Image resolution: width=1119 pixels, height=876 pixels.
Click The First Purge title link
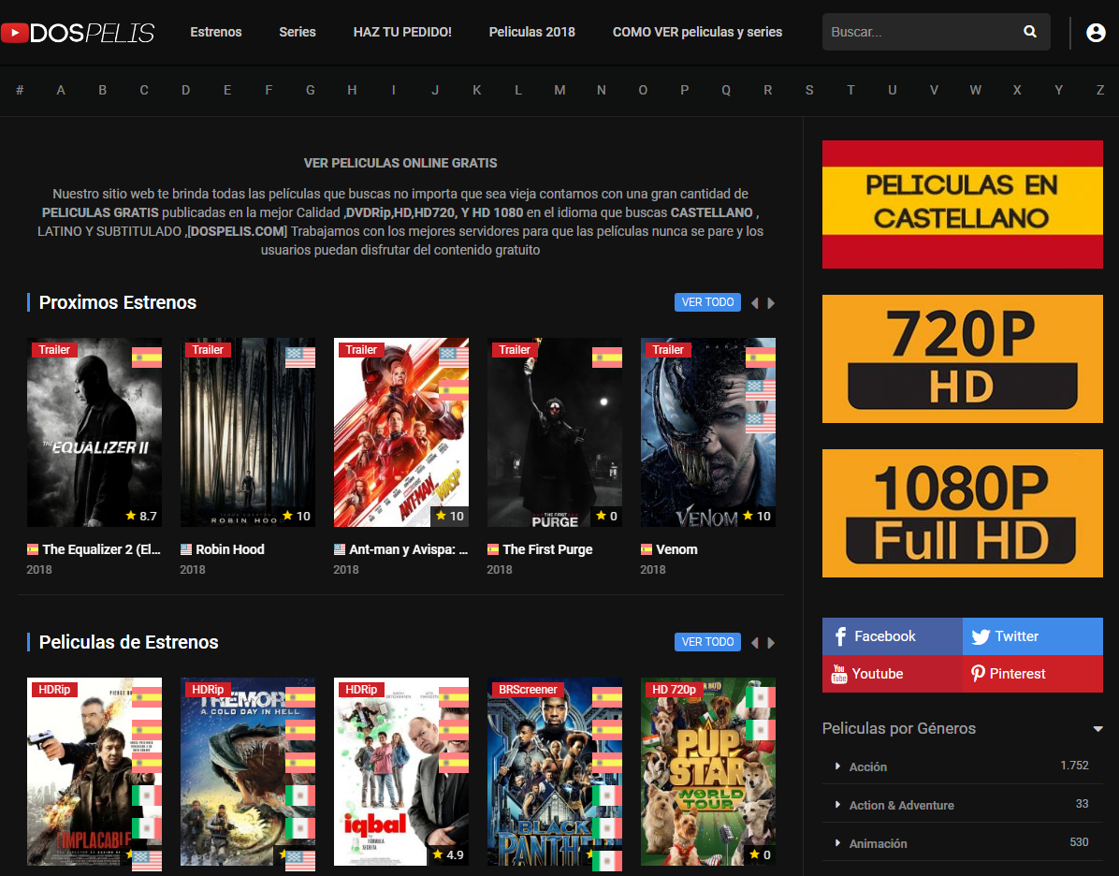click(x=547, y=549)
